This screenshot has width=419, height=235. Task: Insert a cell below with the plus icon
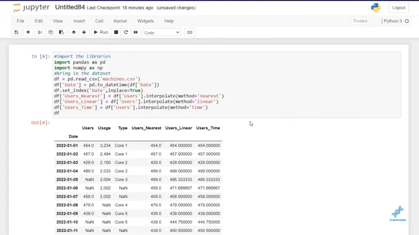pos(28,32)
